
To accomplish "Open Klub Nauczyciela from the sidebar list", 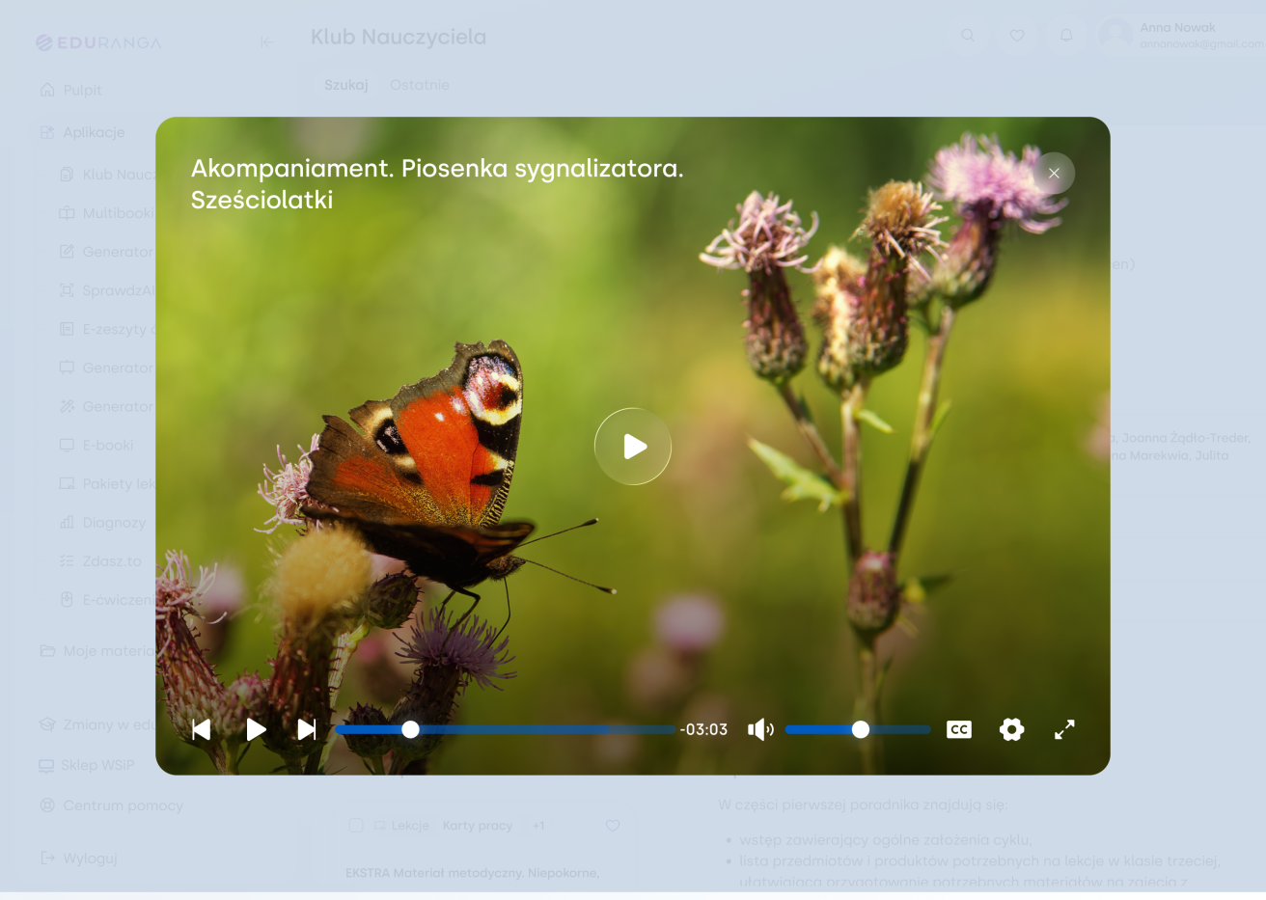I will (106, 175).
